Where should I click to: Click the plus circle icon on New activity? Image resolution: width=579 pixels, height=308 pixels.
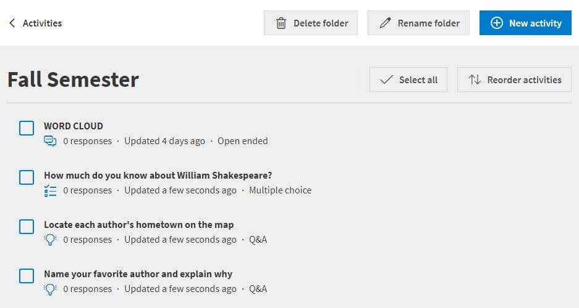(x=497, y=23)
